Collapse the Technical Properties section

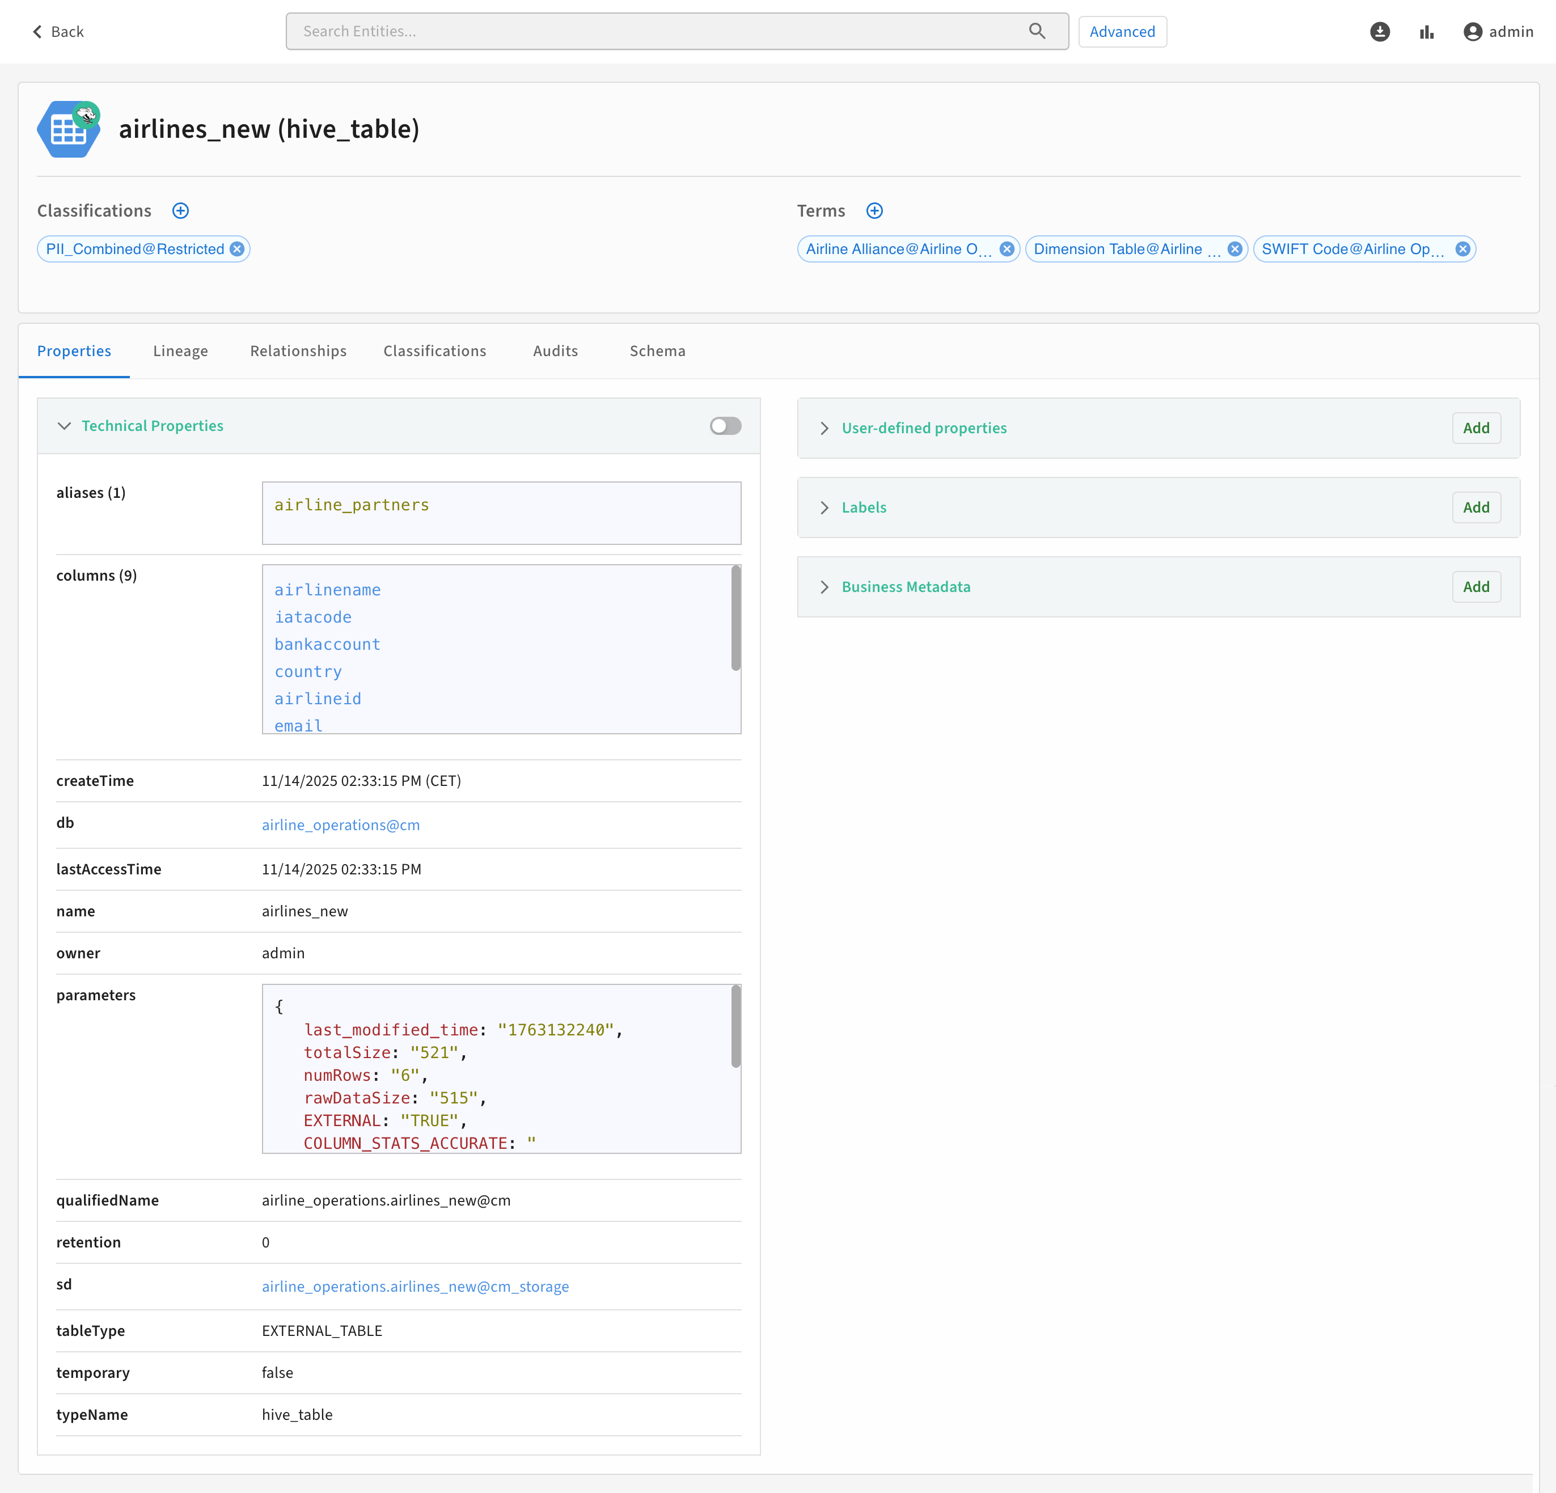[x=64, y=426]
